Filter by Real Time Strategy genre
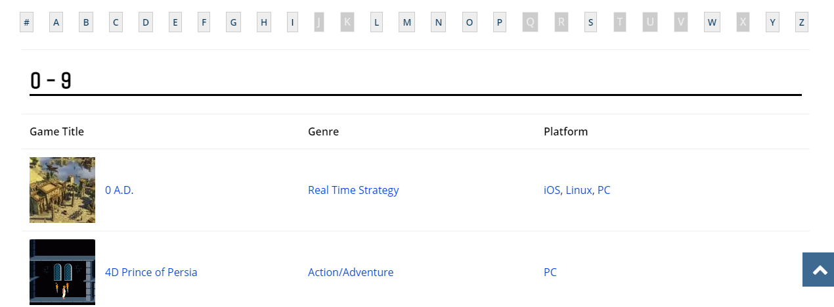834x307 pixels. [x=353, y=190]
